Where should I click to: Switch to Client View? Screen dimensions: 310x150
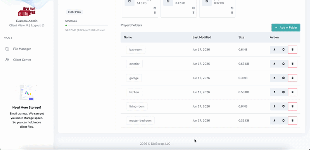point(19,25)
